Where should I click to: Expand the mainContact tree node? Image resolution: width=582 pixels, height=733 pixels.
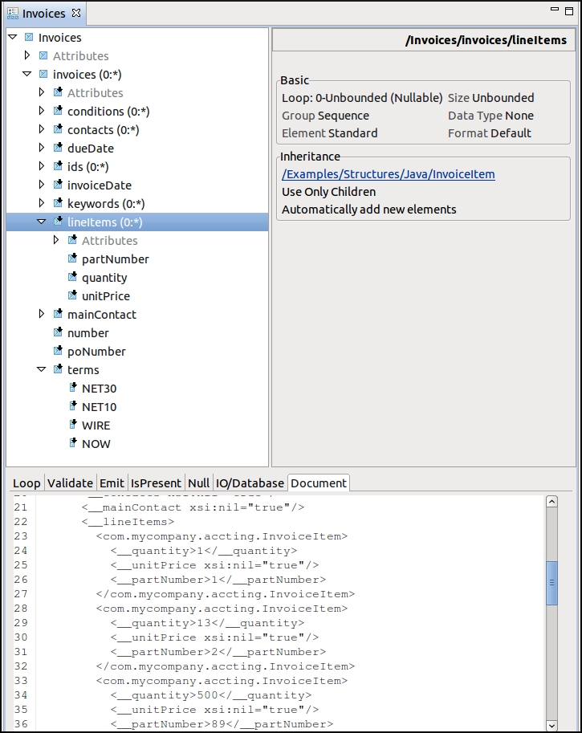42,315
